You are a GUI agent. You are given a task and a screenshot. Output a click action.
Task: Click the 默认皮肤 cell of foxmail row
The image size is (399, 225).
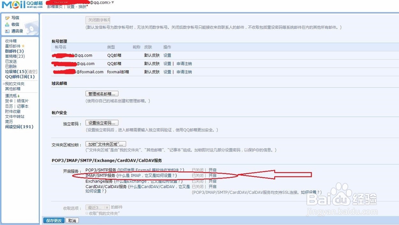152,72
